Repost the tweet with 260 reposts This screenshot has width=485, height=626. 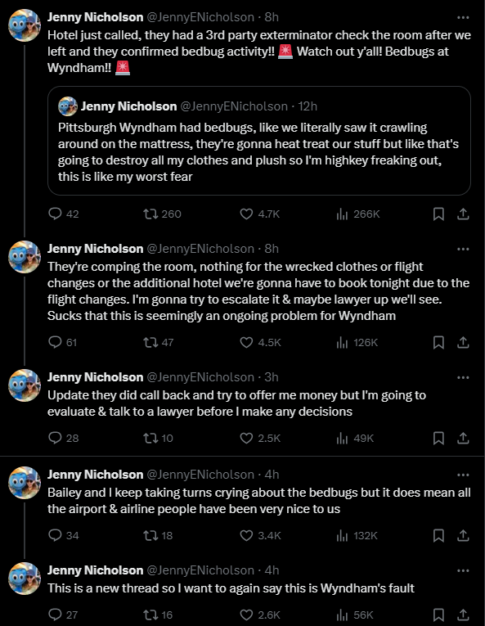pyautogui.click(x=163, y=214)
